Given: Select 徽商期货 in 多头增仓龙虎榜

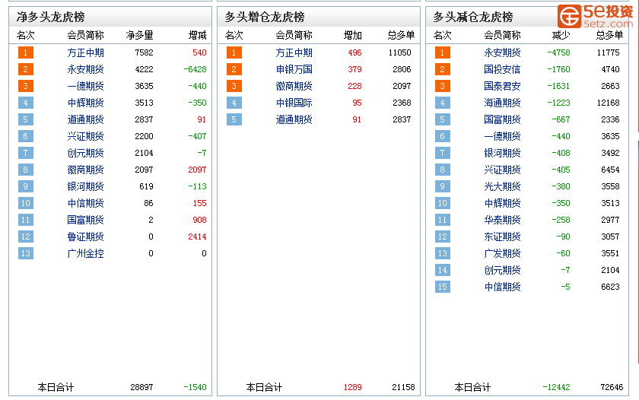Looking at the screenshot, I should 294,86.
